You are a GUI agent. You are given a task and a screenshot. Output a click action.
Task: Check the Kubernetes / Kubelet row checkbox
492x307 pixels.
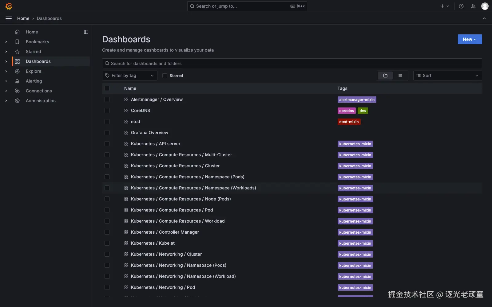tap(107, 243)
